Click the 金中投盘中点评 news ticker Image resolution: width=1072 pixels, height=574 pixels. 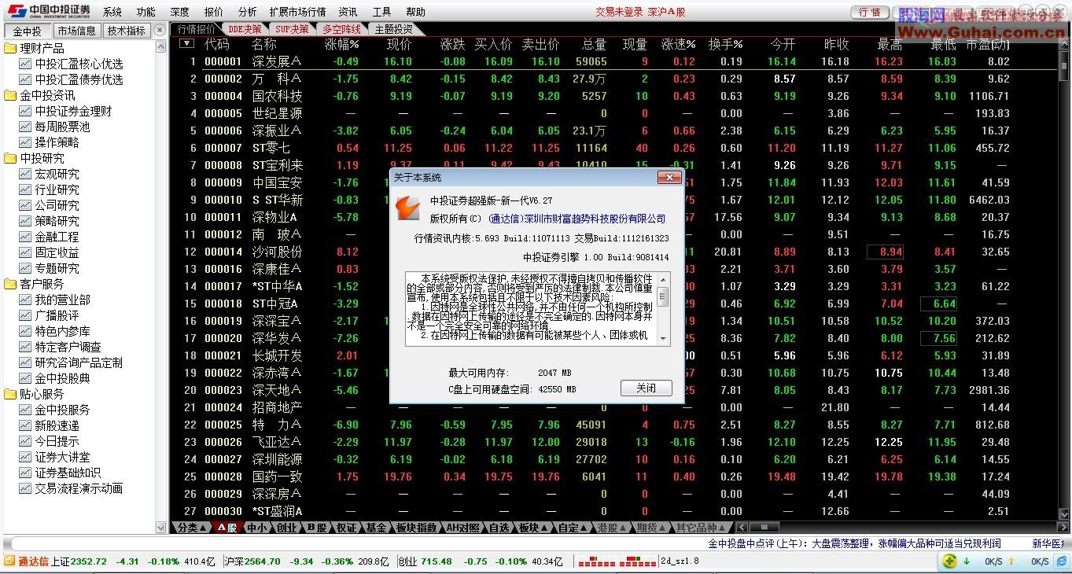pos(855,543)
